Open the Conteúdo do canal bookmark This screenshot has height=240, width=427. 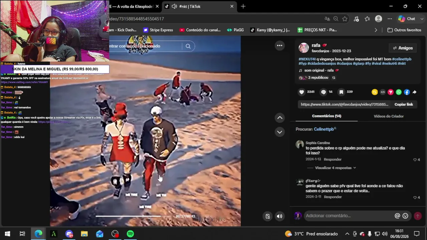tap(200, 30)
